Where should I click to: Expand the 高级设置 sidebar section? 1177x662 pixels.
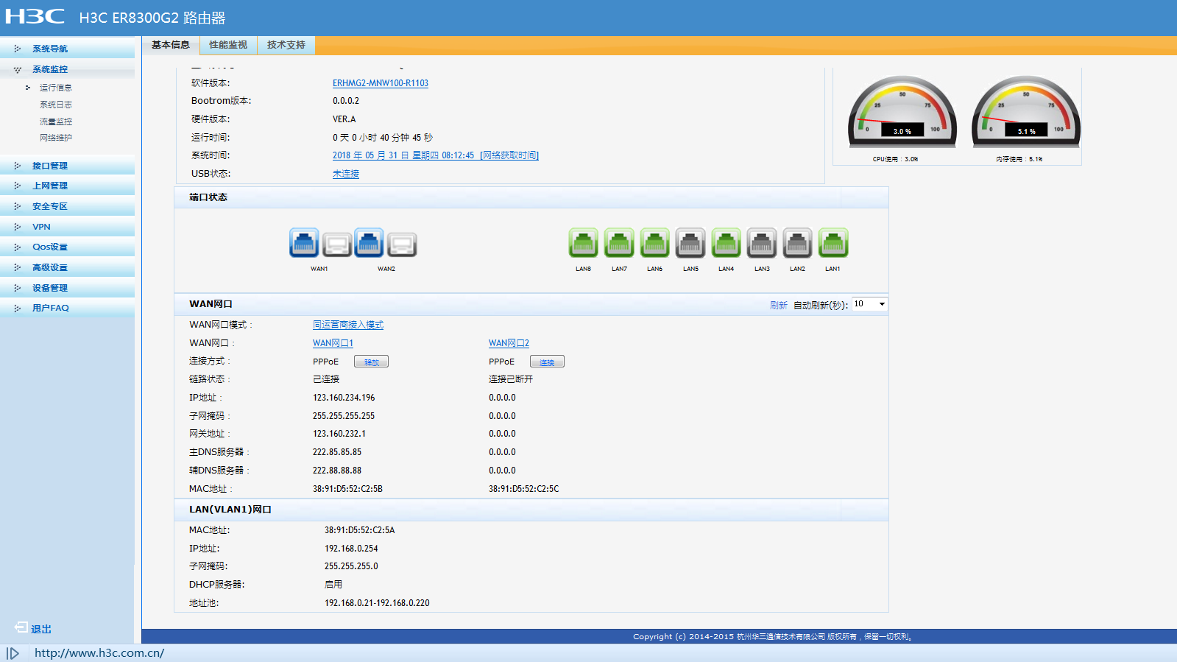pos(67,267)
